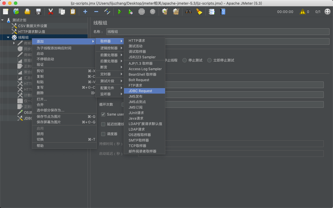Click the 启动延迟（秒）input field
Screen dimensions: 333x208
pos(231,153)
